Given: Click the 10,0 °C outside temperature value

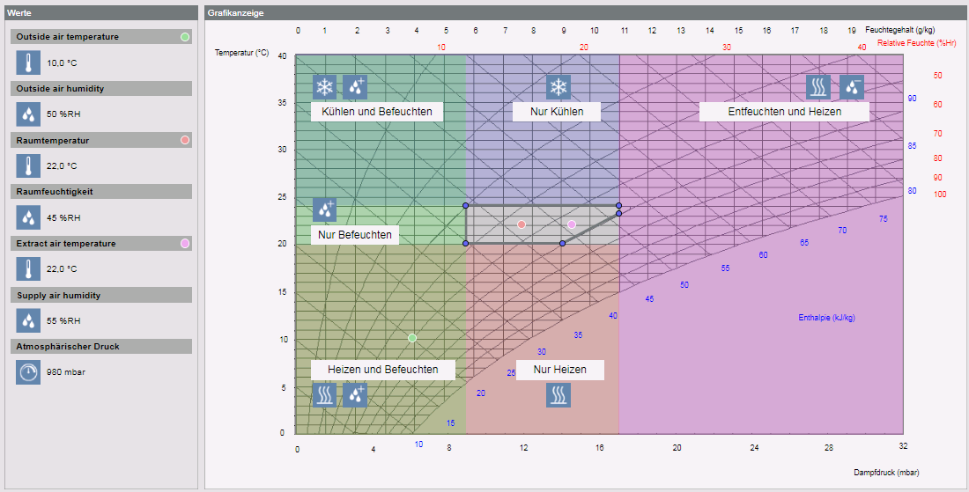Looking at the screenshot, I should pos(62,63).
